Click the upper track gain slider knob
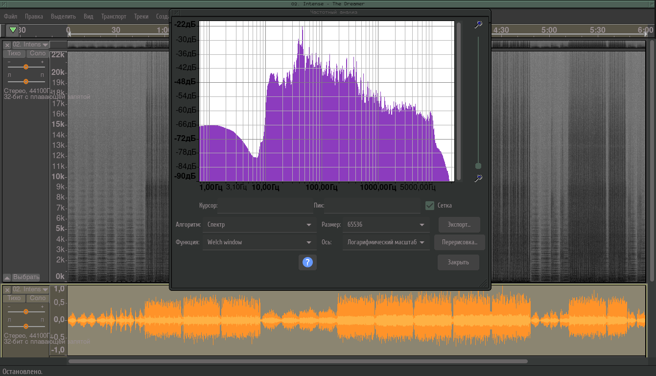The image size is (656, 376). tap(26, 67)
